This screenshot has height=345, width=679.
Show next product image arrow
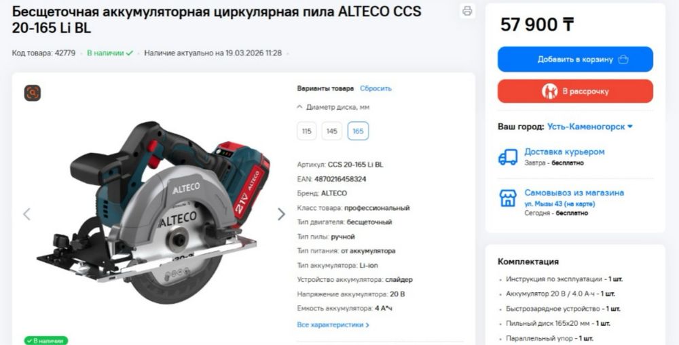(x=282, y=214)
